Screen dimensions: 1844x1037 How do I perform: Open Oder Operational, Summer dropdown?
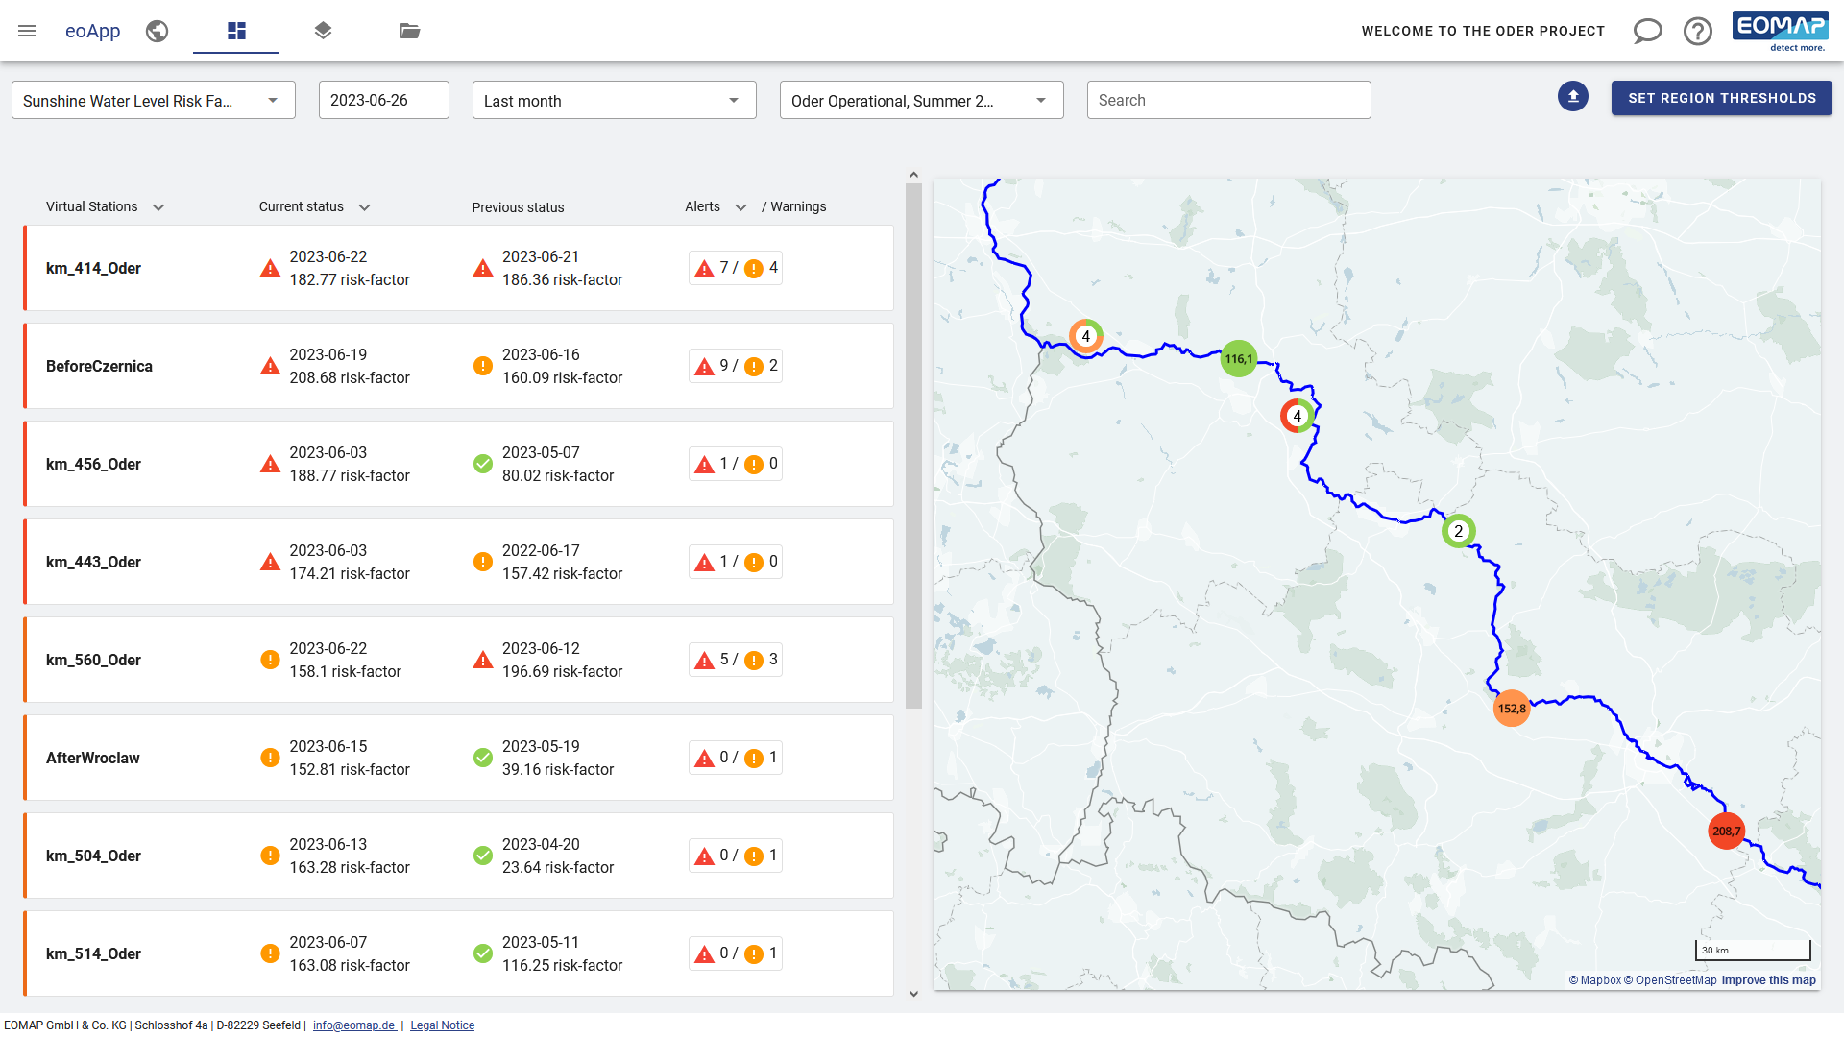[920, 101]
